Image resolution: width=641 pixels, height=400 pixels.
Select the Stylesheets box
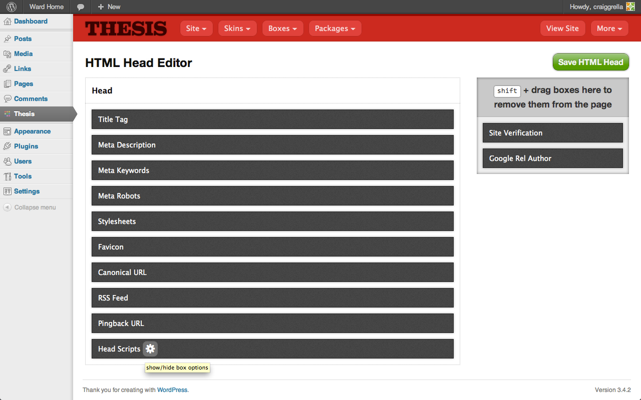(x=272, y=221)
